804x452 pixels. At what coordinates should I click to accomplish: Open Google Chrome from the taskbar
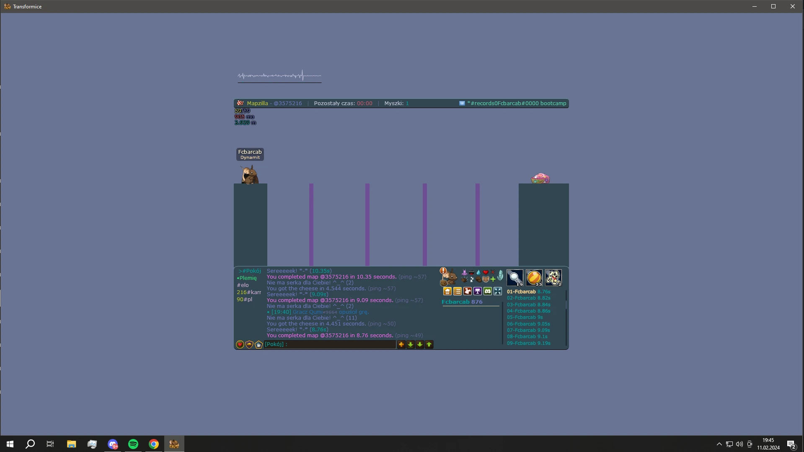pos(154,444)
